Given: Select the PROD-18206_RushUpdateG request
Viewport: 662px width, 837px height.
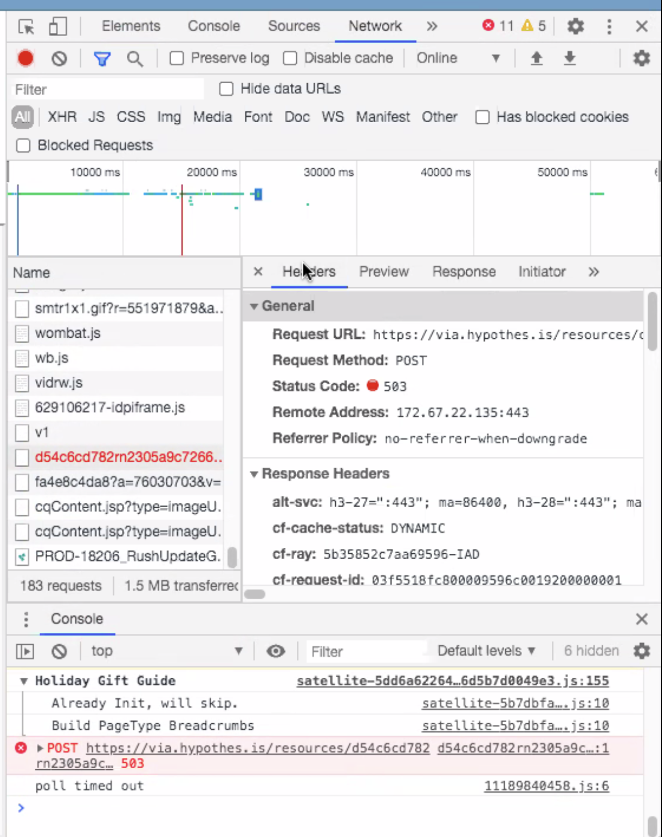Looking at the screenshot, I should 117,557.
